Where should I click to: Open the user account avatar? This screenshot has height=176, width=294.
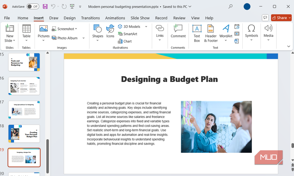(247, 6)
